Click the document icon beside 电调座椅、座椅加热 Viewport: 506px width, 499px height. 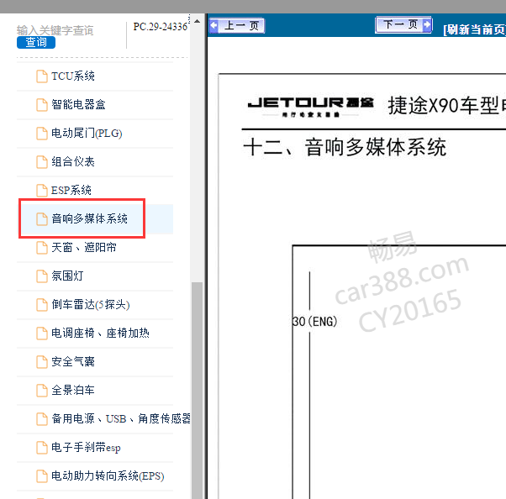pos(42,333)
